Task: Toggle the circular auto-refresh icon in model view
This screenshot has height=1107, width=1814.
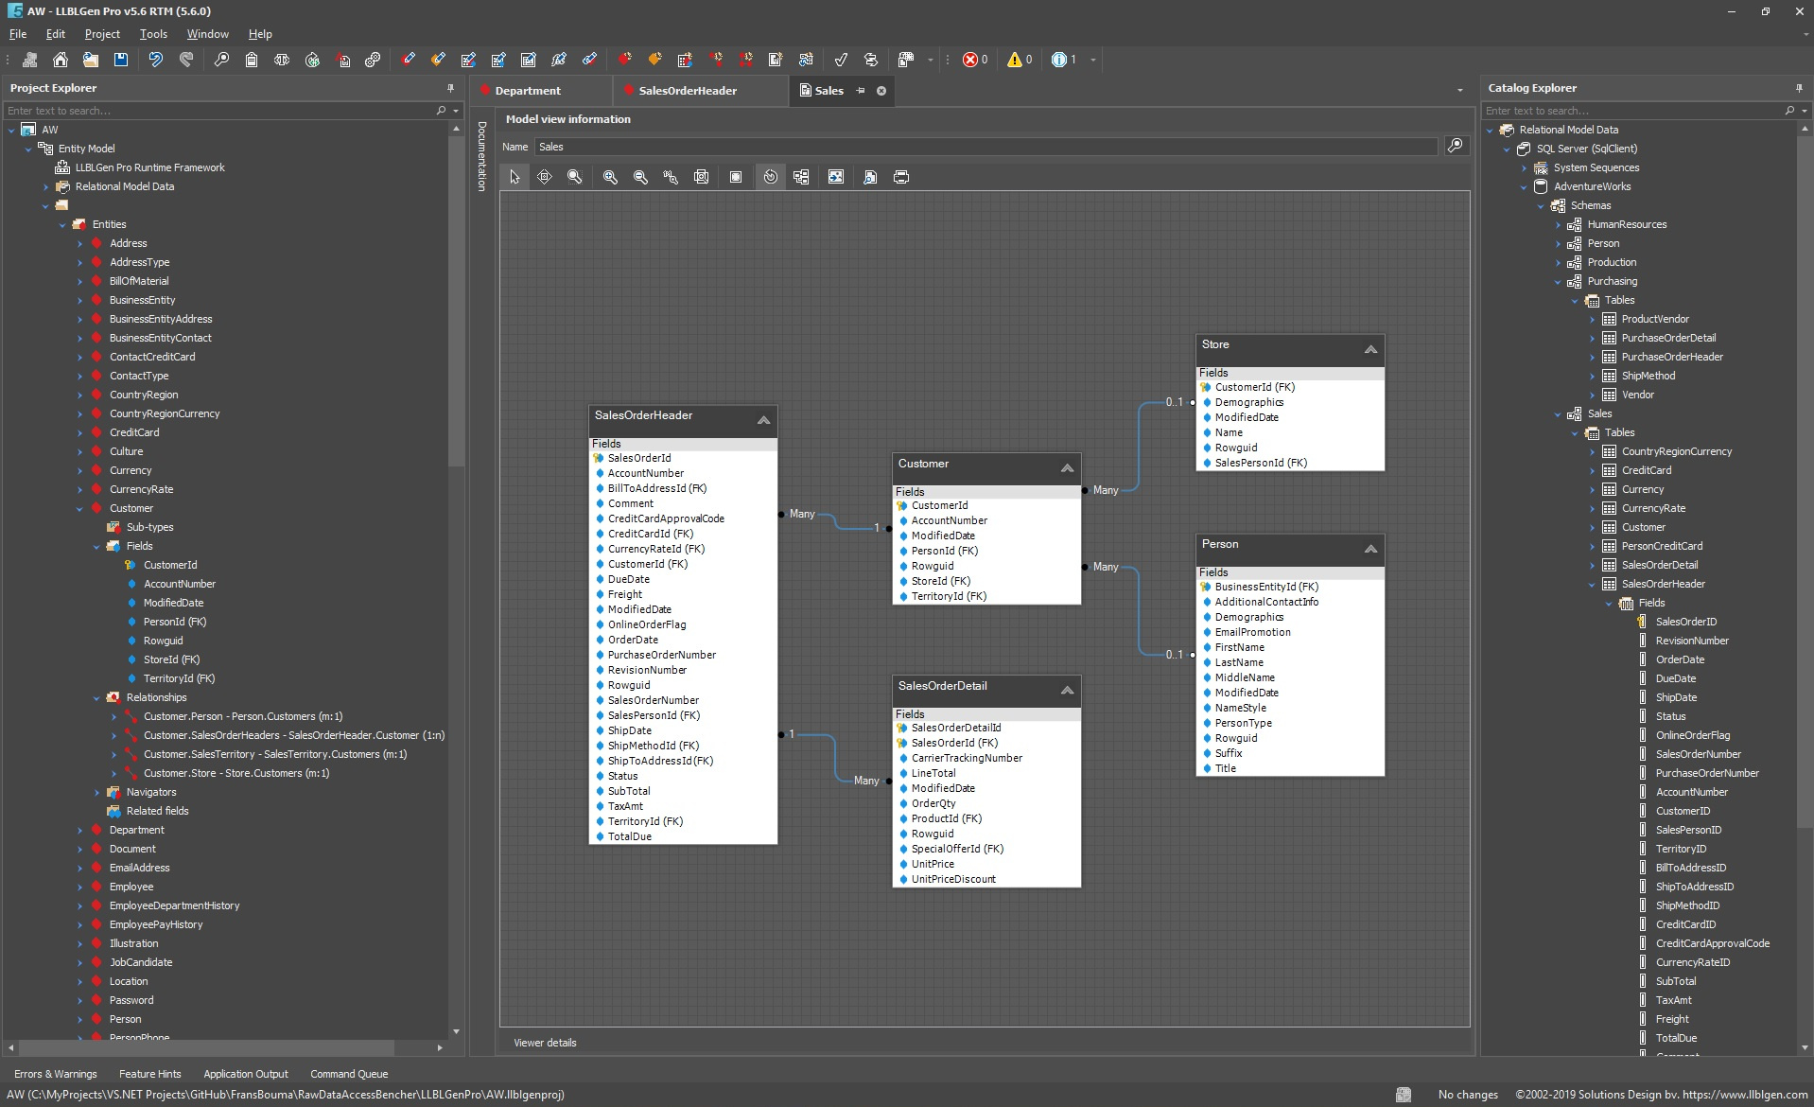Action: (x=771, y=177)
